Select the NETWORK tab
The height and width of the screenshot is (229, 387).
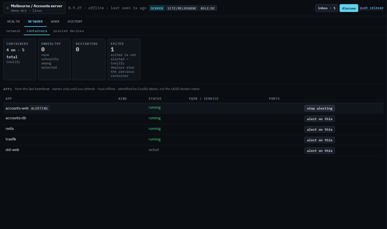35,21
